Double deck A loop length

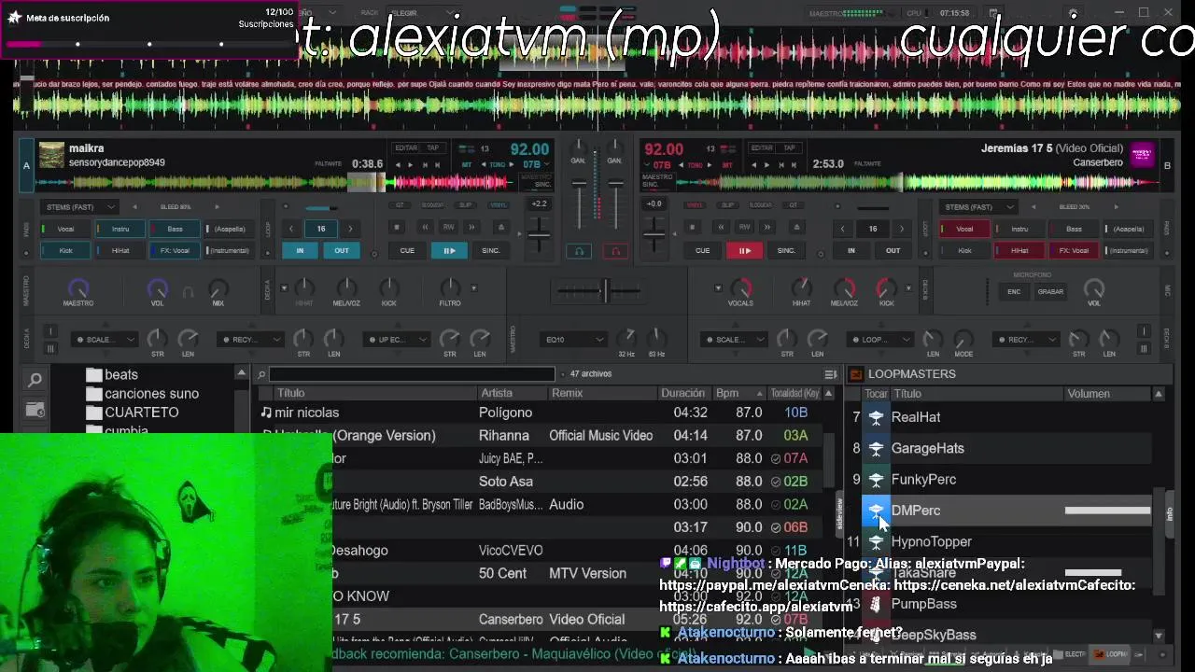point(350,229)
